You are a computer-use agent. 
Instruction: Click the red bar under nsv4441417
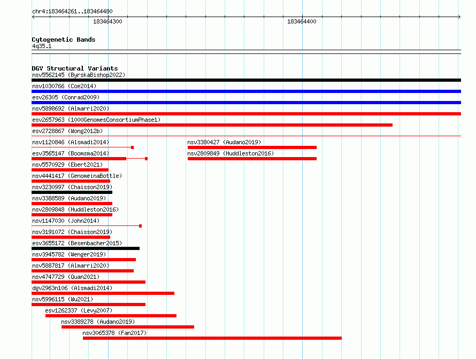[x=71, y=181]
